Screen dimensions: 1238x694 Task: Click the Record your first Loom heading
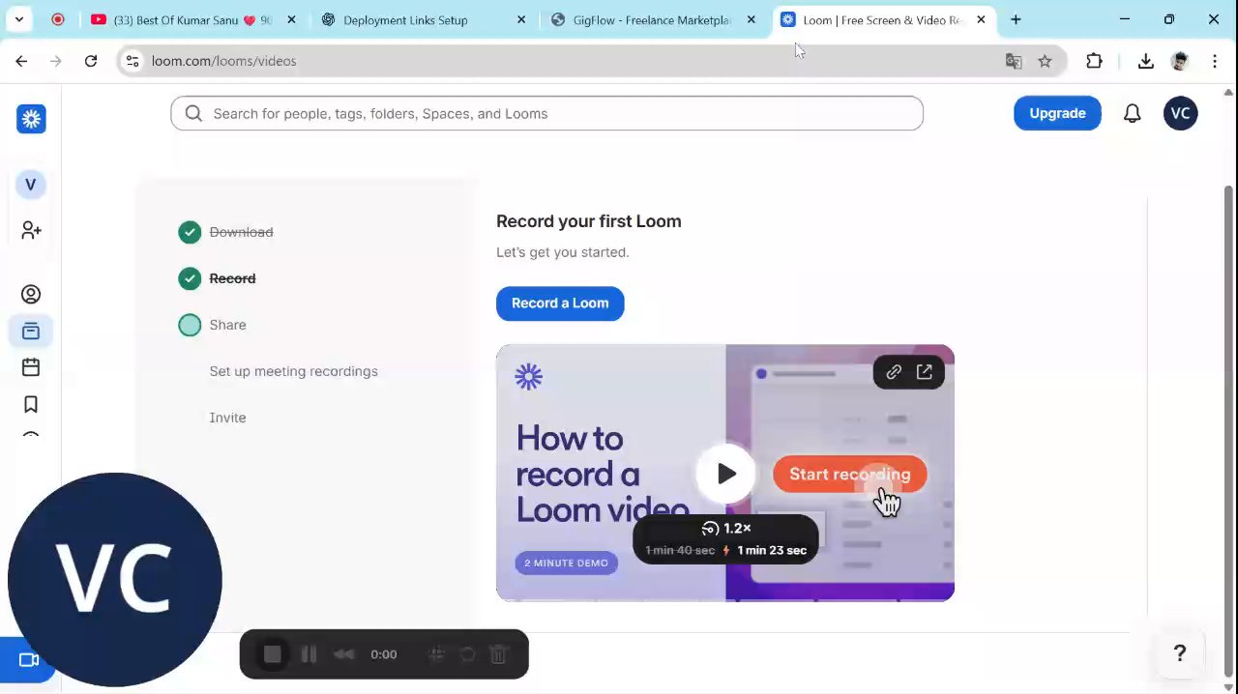click(588, 221)
